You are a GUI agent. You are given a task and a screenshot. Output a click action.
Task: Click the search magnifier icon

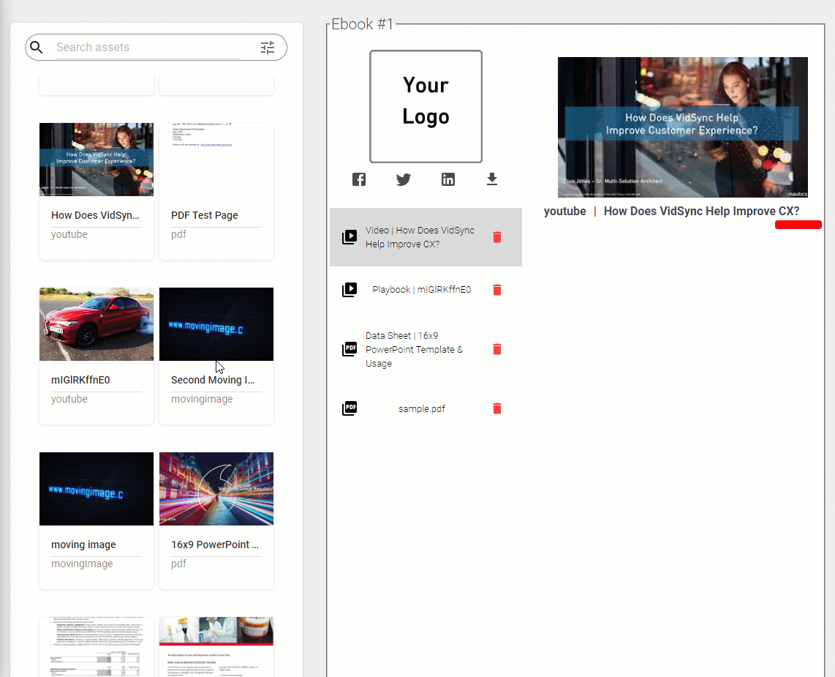(37, 48)
